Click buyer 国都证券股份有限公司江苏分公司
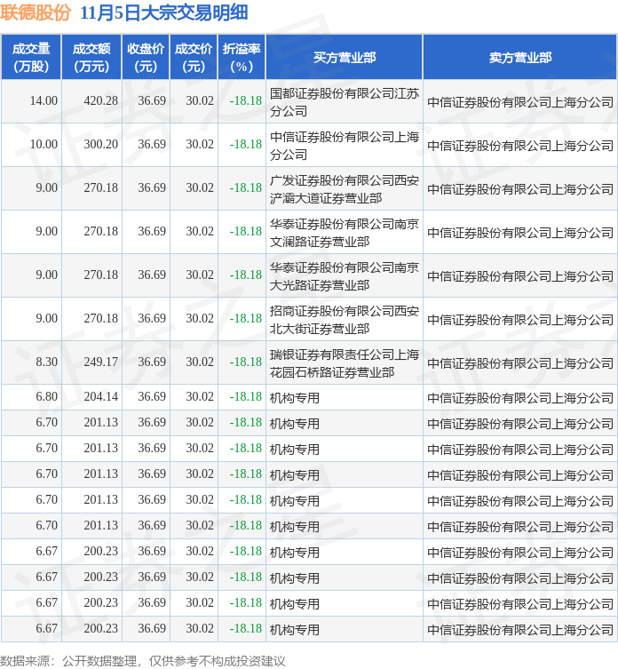This screenshot has width=618, height=669. pyautogui.click(x=344, y=101)
